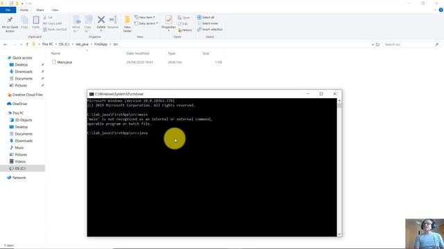
Task: Click Select all in ribbon
Action: (205, 17)
